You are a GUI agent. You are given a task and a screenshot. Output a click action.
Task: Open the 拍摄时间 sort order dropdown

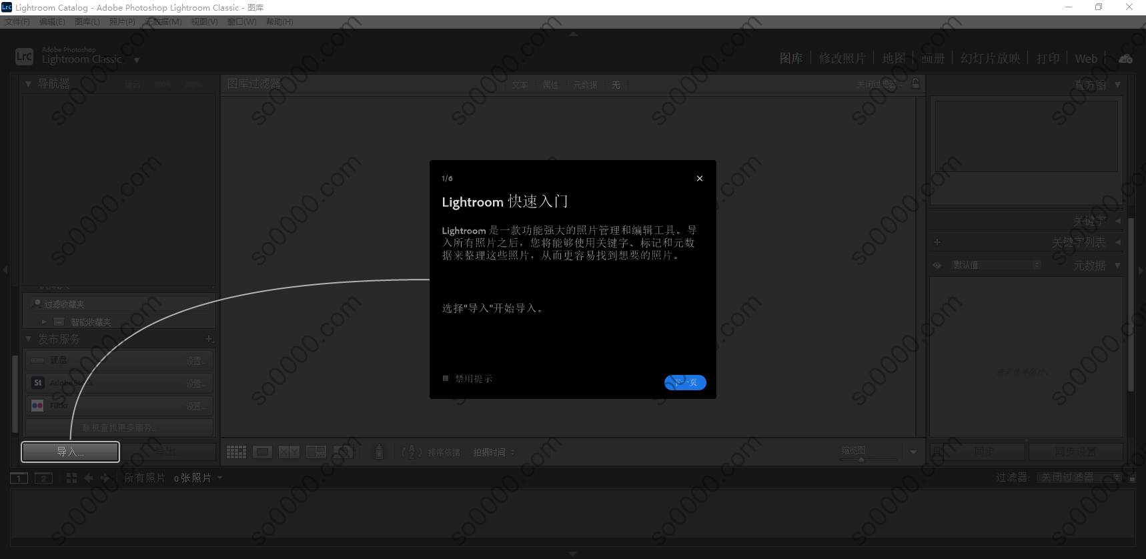coord(494,452)
